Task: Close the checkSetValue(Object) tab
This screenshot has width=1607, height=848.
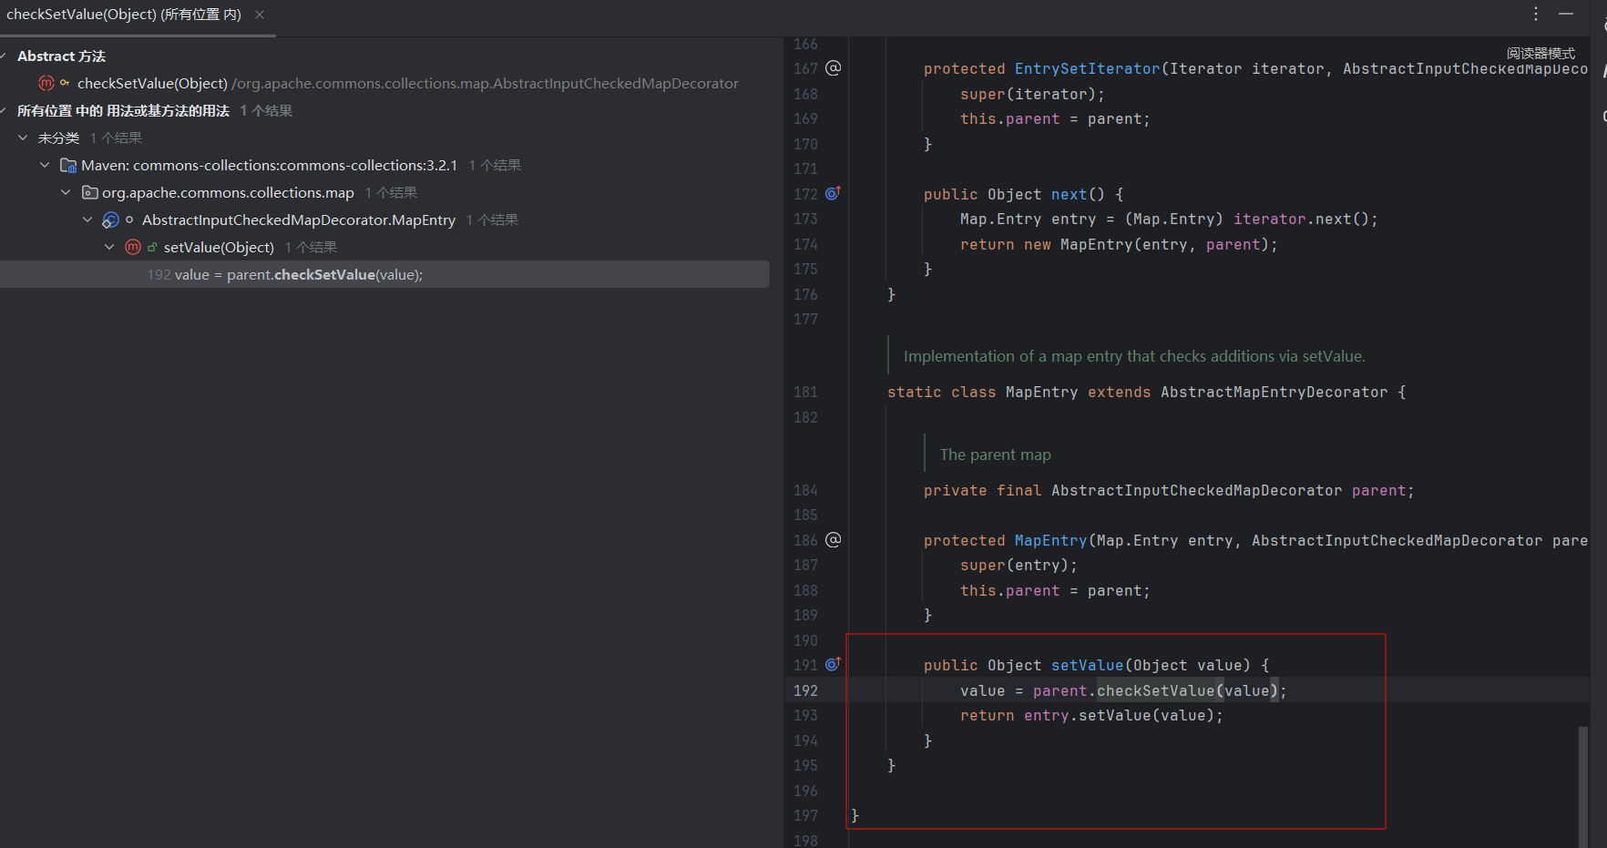Action: coord(260,15)
